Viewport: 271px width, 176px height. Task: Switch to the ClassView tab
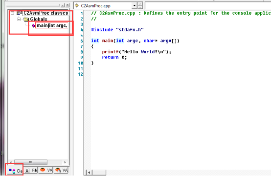15,171
